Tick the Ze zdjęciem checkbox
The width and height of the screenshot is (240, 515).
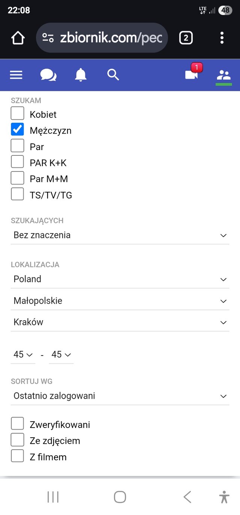[17, 440]
